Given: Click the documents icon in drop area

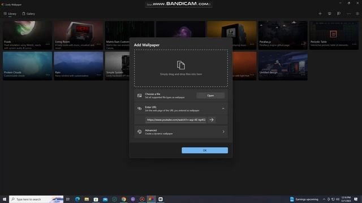Looking at the screenshot, I should (181, 65).
